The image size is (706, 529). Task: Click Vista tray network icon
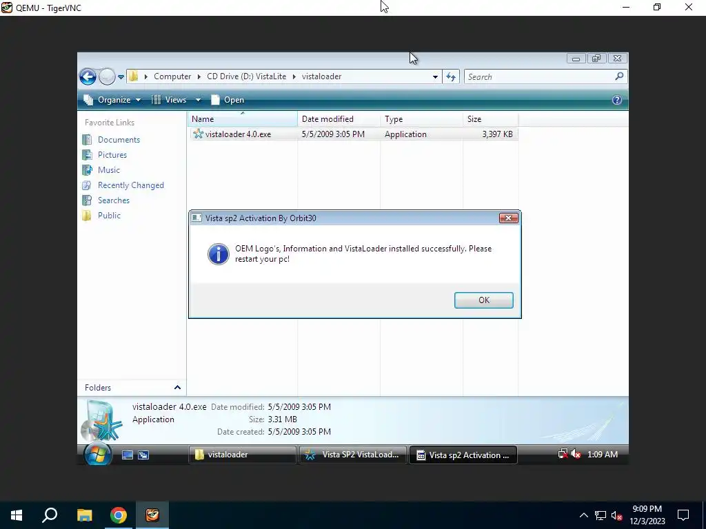(x=563, y=455)
